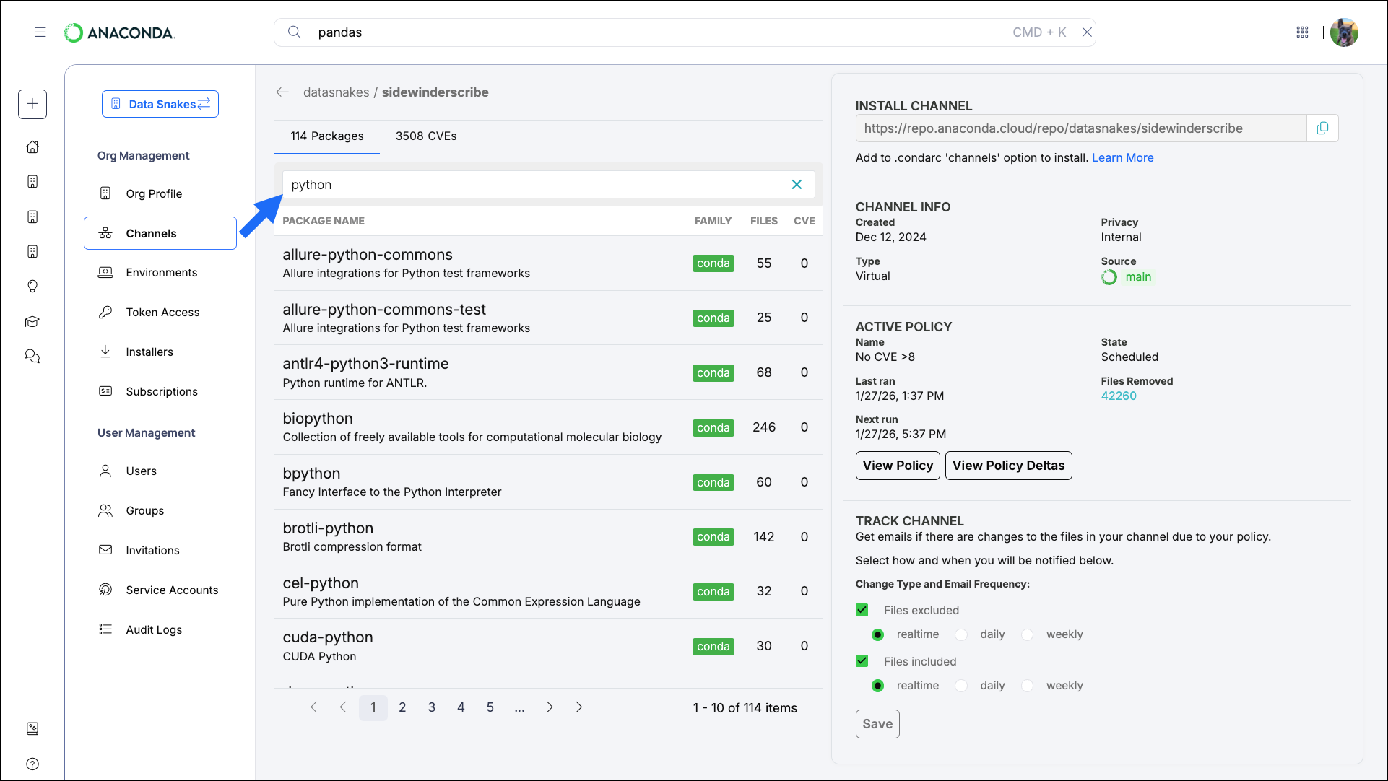The width and height of the screenshot is (1388, 781).
Task: Click the View Policy Deltas button
Action: click(1008, 466)
